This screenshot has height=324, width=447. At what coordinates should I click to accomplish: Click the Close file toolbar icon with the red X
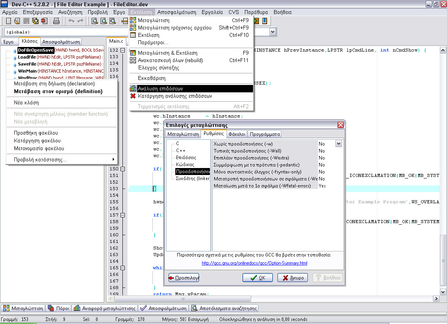[44, 21]
